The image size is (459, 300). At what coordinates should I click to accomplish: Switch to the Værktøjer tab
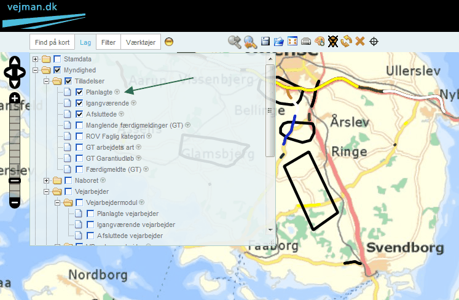click(140, 42)
